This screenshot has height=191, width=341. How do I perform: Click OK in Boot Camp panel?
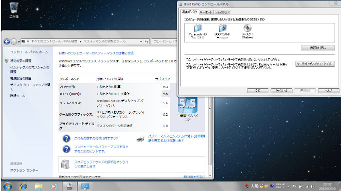[257, 91]
